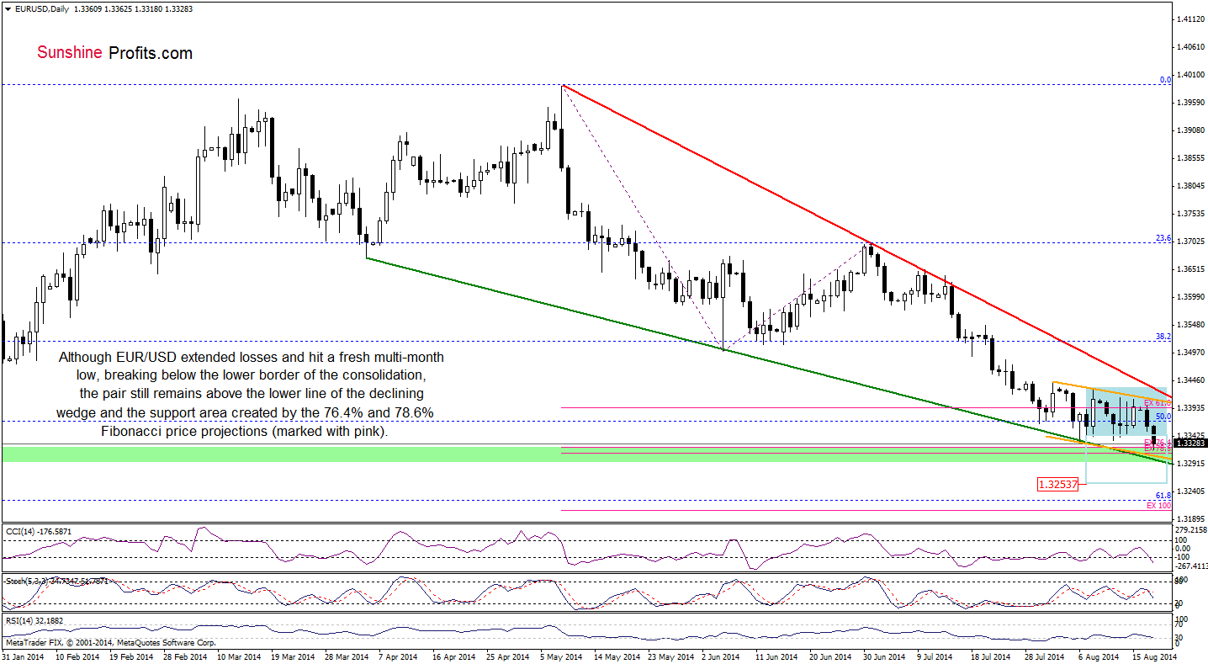The height and width of the screenshot is (664, 1208).
Task: Click the 1.41120 price on the axis
Action: tap(1191, 19)
